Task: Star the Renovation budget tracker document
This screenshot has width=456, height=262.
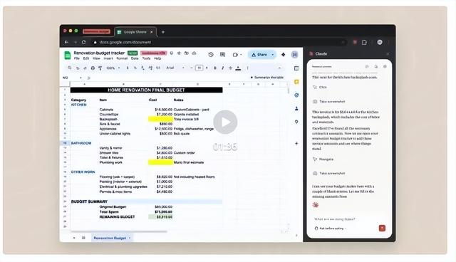Action: (x=179, y=53)
